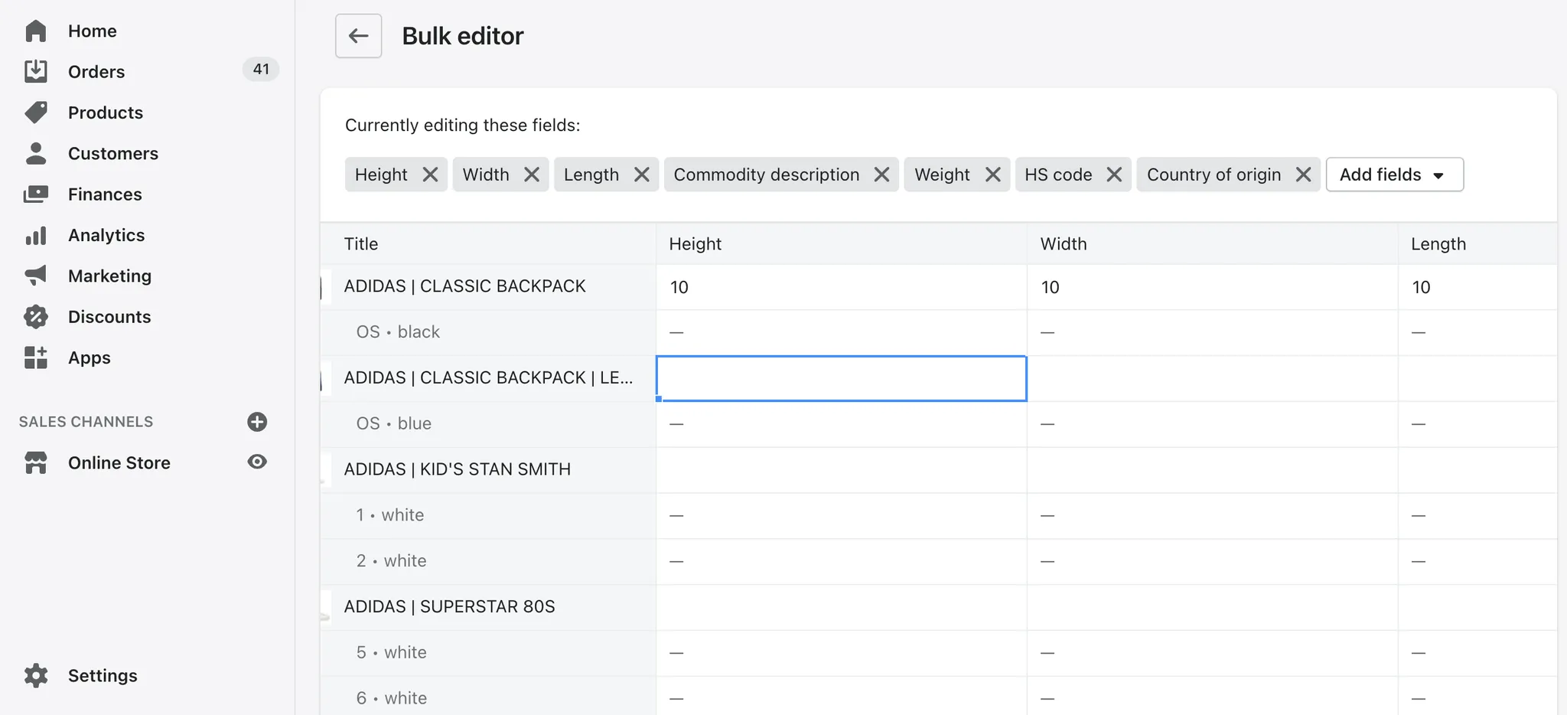The height and width of the screenshot is (715, 1567).
Task: Open Customers section
Action: [x=113, y=153]
